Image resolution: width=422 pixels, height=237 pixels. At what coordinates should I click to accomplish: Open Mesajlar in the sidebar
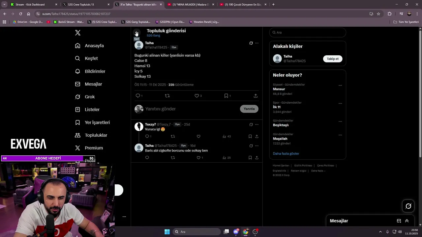click(88, 84)
